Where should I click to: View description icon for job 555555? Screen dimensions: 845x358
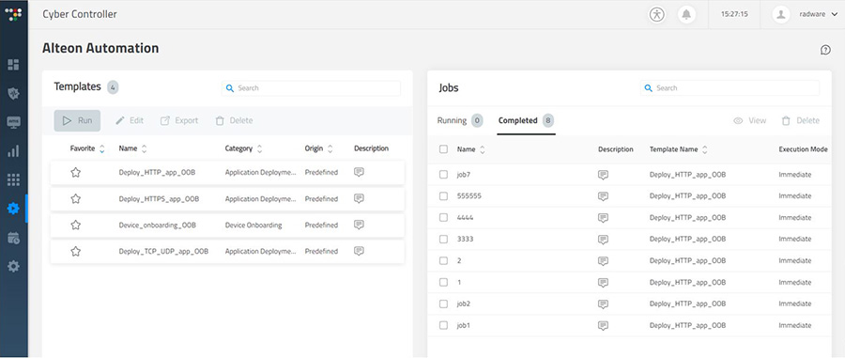pyautogui.click(x=603, y=196)
